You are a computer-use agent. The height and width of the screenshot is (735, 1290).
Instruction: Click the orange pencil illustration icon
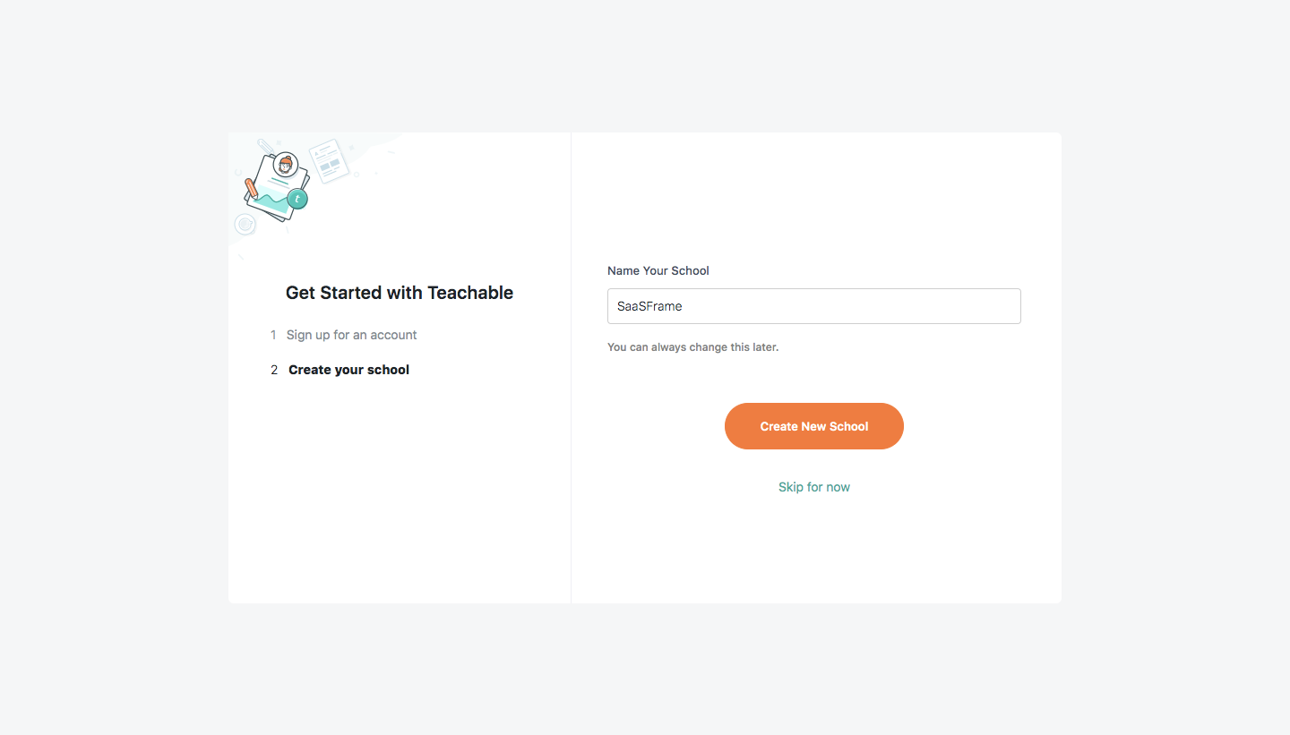pos(252,189)
